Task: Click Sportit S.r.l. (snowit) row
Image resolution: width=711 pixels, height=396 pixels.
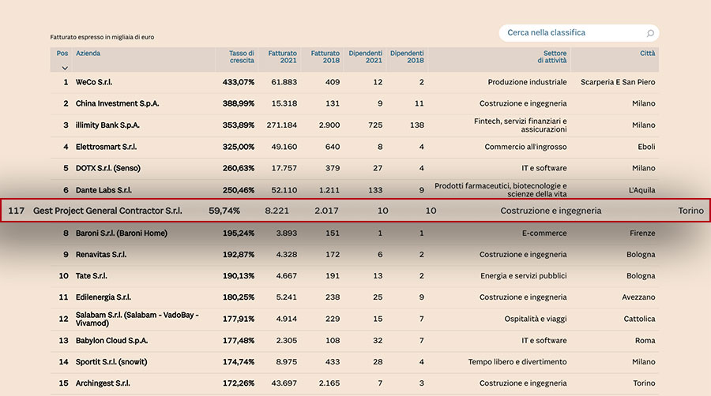Action: [355, 362]
